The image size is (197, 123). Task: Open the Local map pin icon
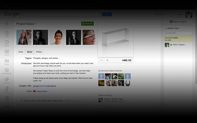point(7,89)
